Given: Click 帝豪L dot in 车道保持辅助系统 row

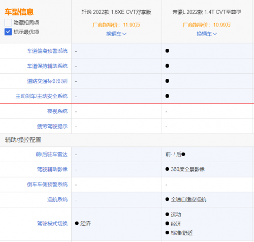Looking at the screenshot, I should click(x=167, y=66).
